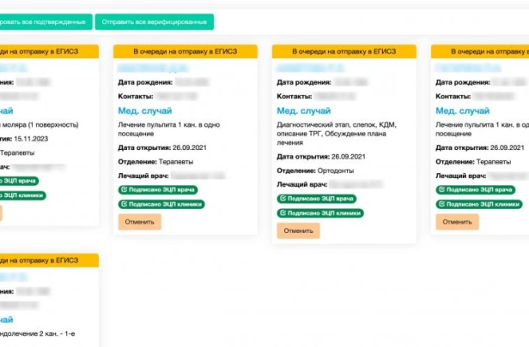529x347 pixels.
Task: Click the yellow ЕГИСЗ header of the bottom endodontic card
Action: [47, 260]
